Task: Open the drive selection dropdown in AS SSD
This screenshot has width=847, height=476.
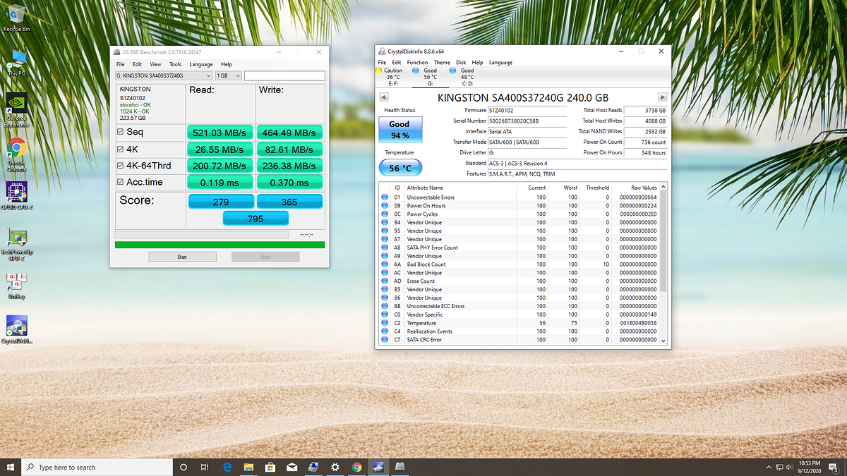Action: tap(162, 75)
